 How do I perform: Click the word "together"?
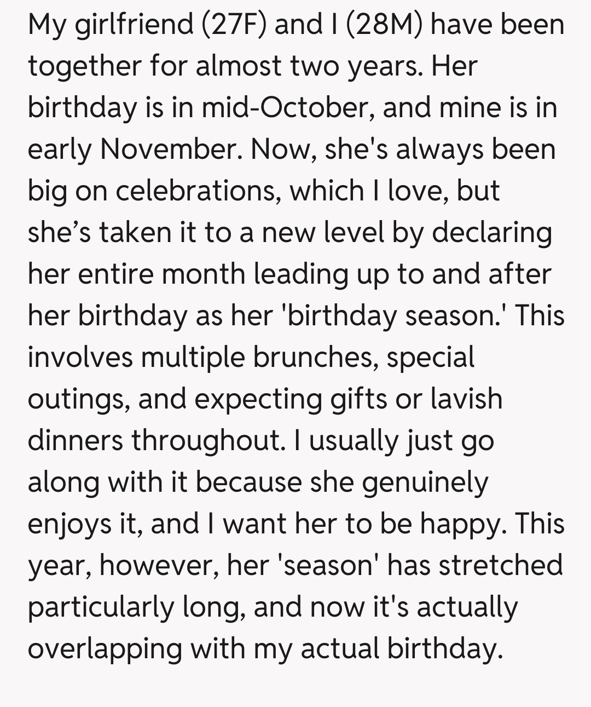coord(84,67)
